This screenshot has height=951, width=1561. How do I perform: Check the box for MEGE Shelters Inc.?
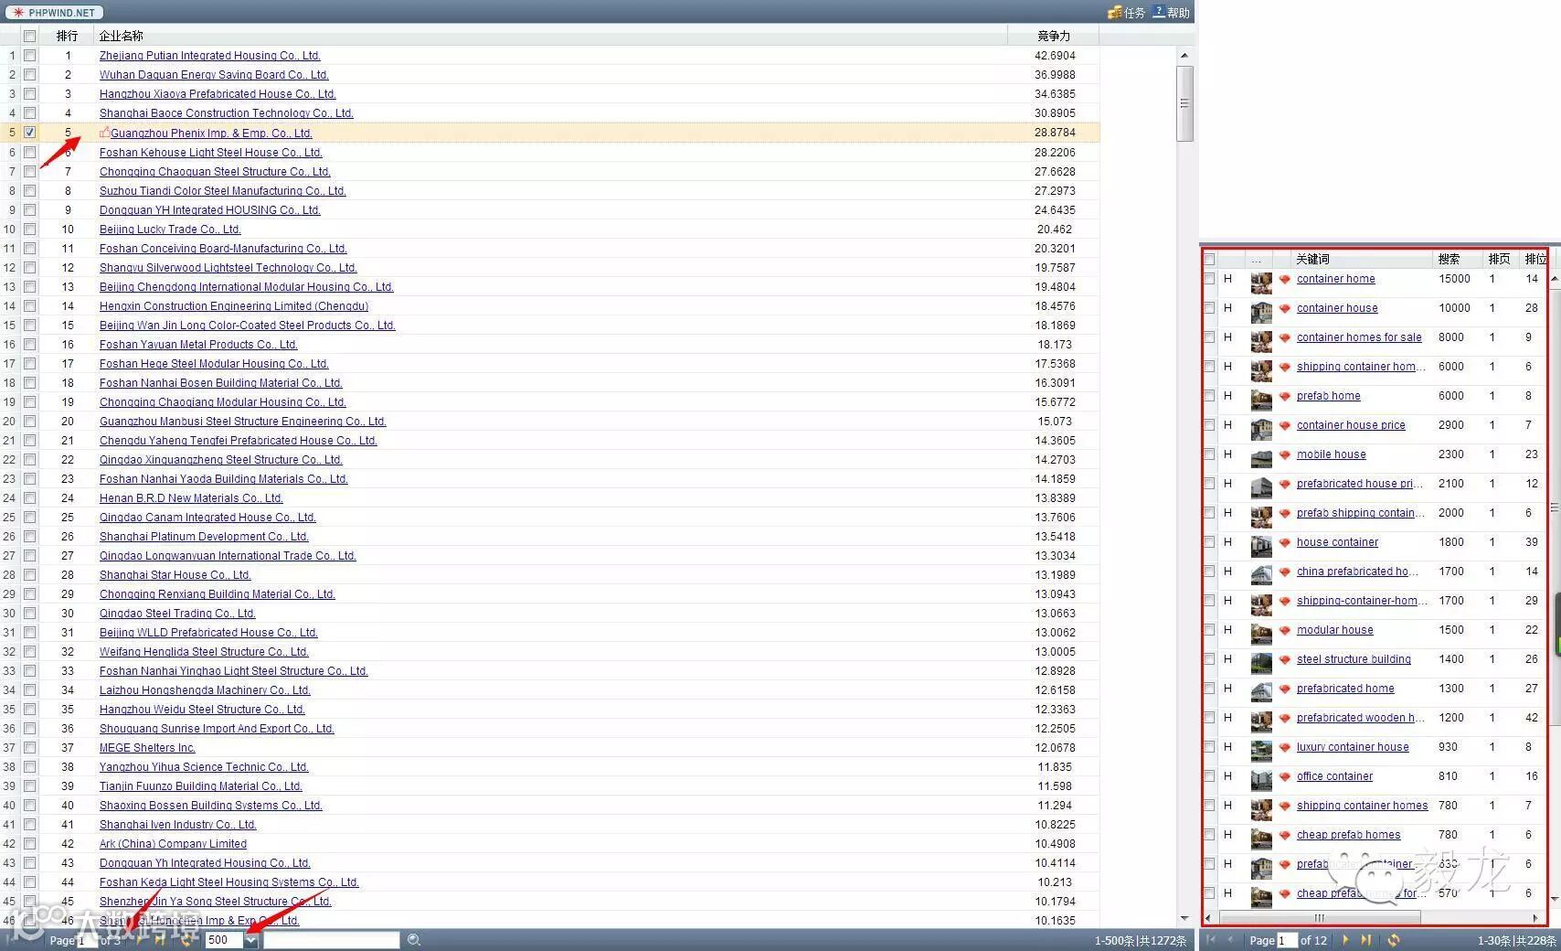point(29,747)
